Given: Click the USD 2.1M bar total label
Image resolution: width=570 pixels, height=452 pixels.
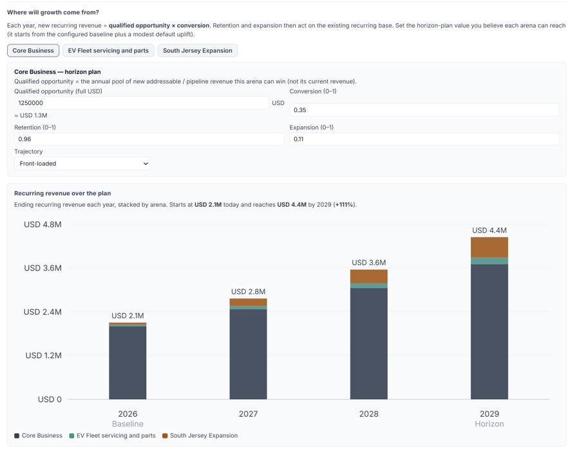Looking at the screenshot, I should tap(128, 315).
